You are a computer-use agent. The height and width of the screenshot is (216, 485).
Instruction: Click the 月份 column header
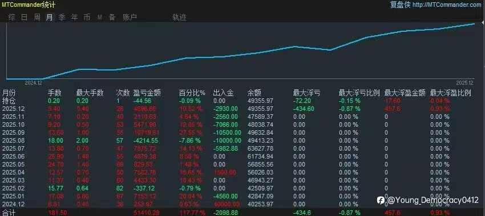(9, 93)
